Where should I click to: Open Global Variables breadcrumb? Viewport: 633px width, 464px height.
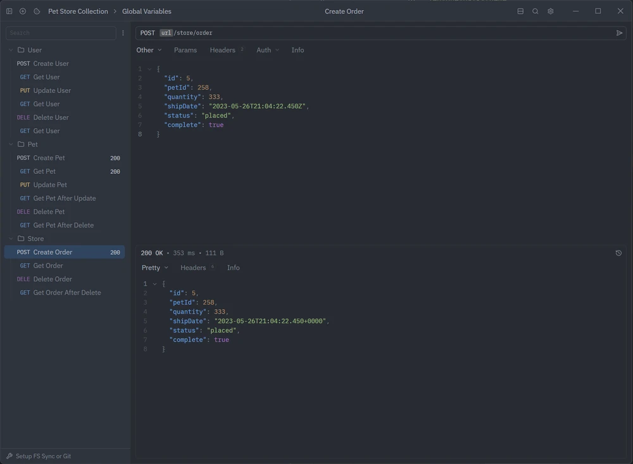tap(147, 11)
